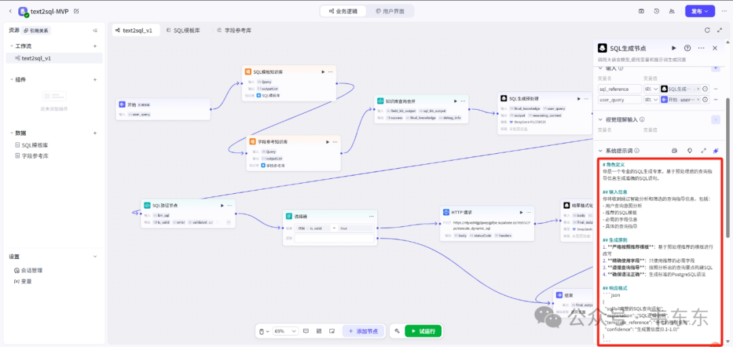Refresh the workflow canvas
The image size is (733, 347).
pos(707,30)
